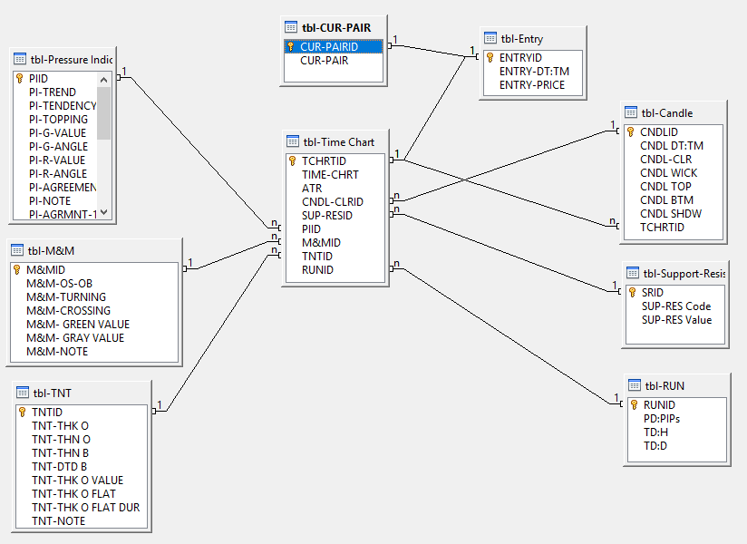Click the tbl-M&M table icon
This screenshot has width=747, height=544.
click(x=17, y=250)
